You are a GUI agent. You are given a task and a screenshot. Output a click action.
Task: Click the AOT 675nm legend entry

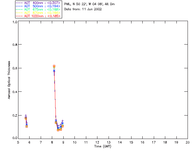point(38,9)
